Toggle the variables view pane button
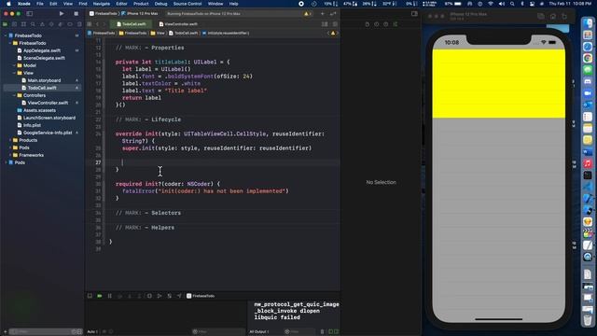This screenshot has height=336, width=597. coord(330,332)
